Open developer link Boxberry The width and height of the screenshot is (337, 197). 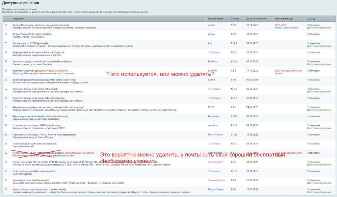point(213,61)
